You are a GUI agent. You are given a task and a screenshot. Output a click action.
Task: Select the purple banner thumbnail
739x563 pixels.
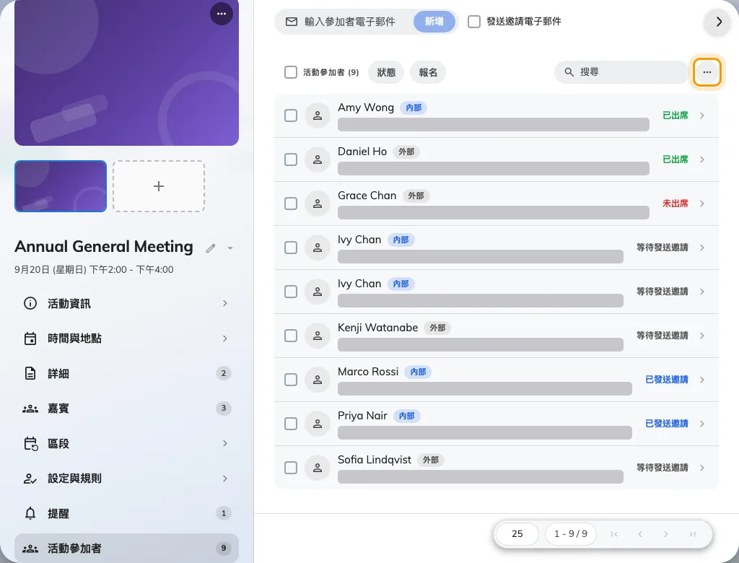pyautogui.click(x=61, y=186)
